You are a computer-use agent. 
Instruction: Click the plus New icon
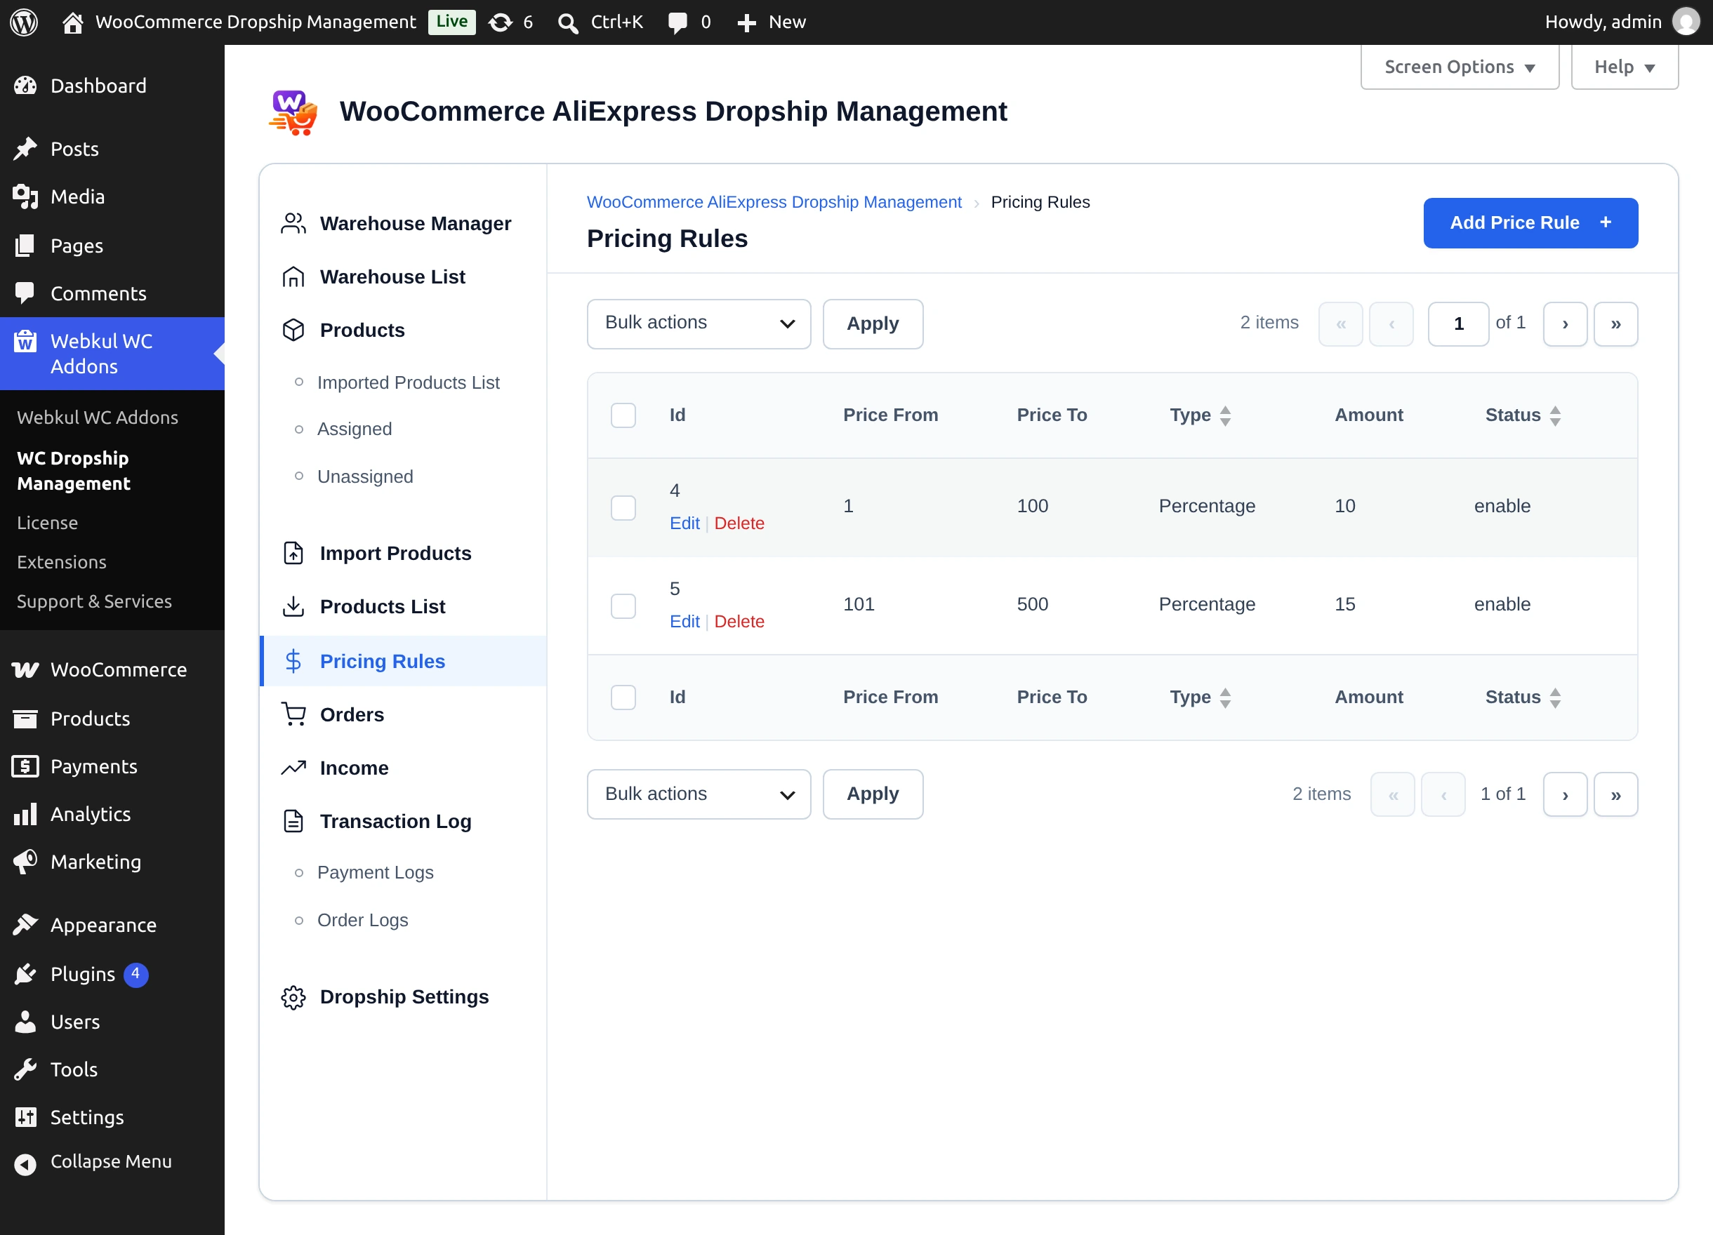pos(746,23)
